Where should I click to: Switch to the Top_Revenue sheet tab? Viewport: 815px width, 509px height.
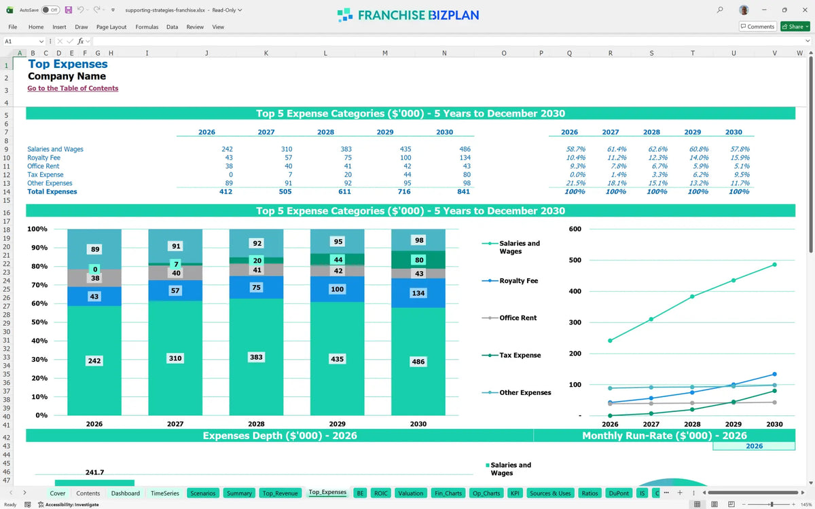[280, 493]
